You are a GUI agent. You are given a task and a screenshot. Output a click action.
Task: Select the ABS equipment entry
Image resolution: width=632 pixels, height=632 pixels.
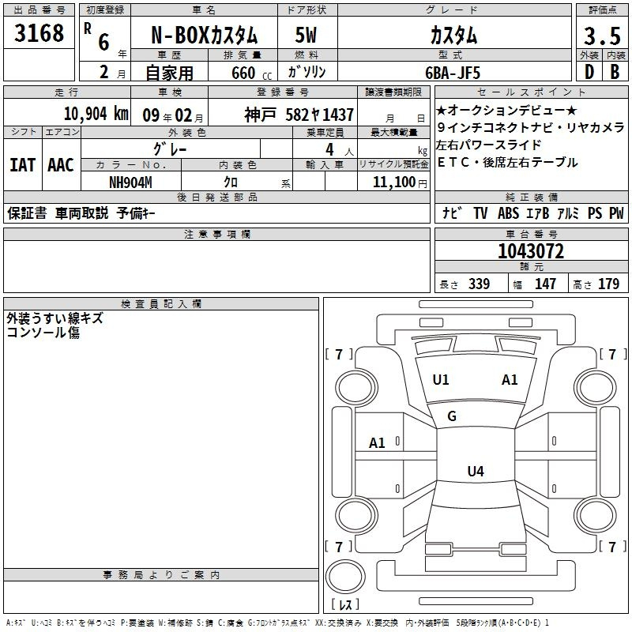[x=508, y=213]
